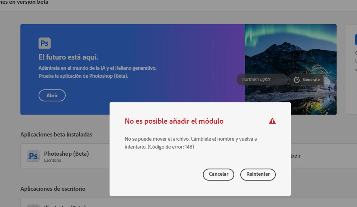Click the Reintentar button in the error dialog
Image resolution: width=357 pixels, height=207 pixels.
[x=258, y=174]
